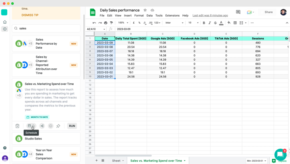
Task: Open the comment history icon
Action: 238,12
